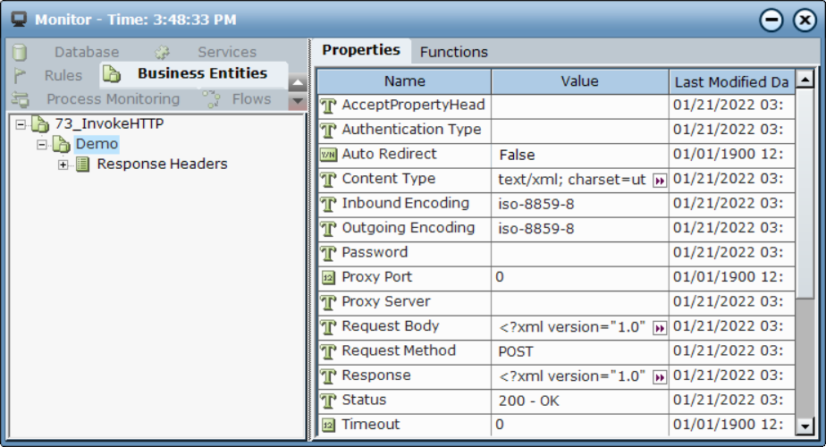Expand the Content Type value with arrow button
The height and width of the screenshot is (447, 826).
tap(660, 181)
